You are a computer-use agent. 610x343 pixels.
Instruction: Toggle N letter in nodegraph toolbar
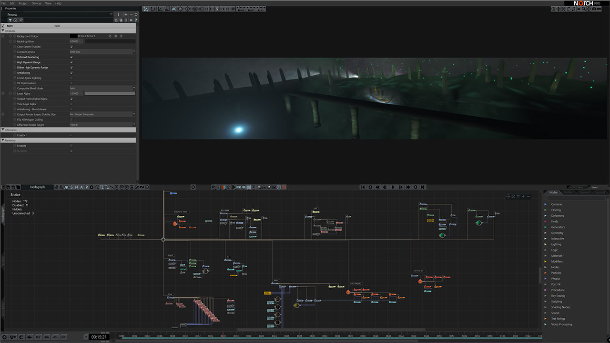76,187
